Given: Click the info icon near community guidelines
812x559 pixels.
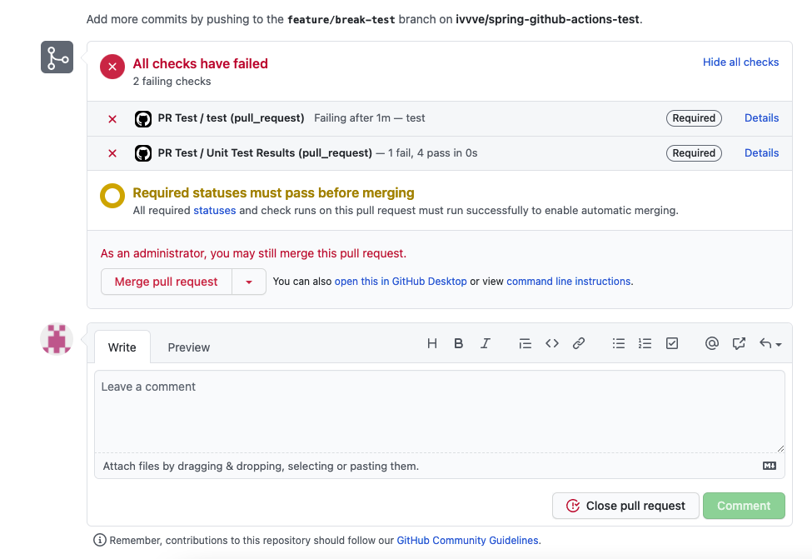Looking at the screenshot, I should pyautogui.click(x=99, y=541).
